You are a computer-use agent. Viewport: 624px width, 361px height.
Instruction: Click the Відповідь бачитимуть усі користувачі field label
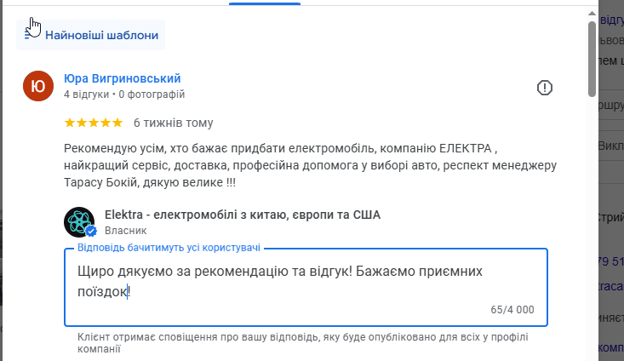tap(169, 247)
